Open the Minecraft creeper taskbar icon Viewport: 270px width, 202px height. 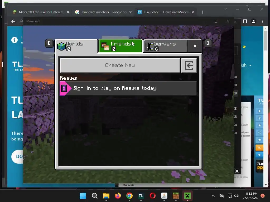click(187, 196)
